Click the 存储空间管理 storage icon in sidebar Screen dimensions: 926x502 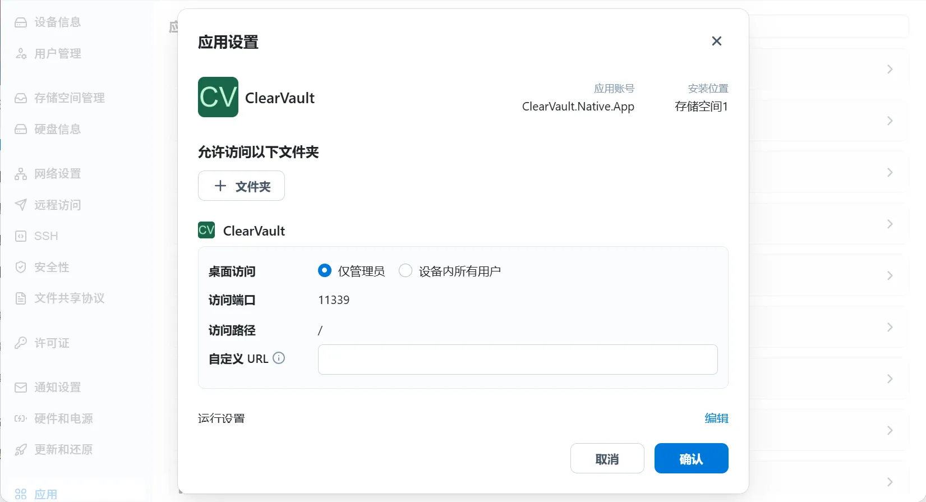click(x=21, y=98)
